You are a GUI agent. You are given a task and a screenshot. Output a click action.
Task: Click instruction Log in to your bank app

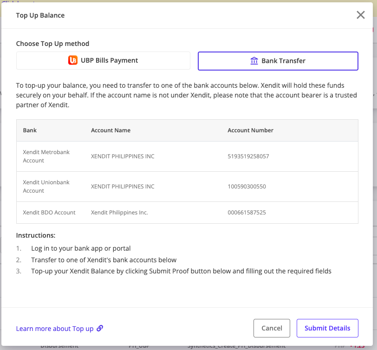pyautogui.click(x=81, y=248)
